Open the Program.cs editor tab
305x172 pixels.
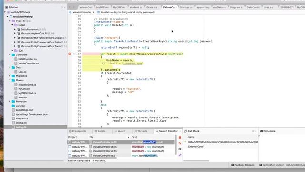coord(236,7)
